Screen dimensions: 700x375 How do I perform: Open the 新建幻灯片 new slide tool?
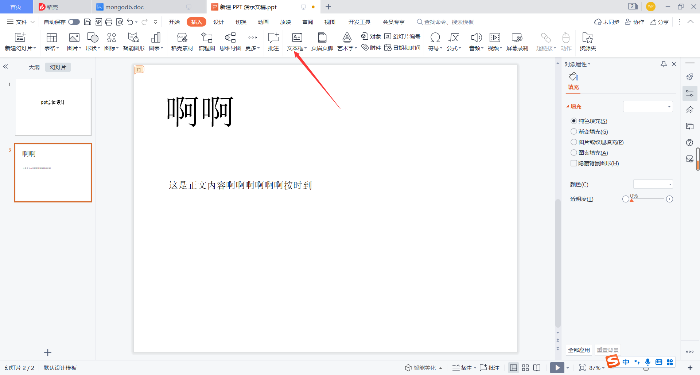tap(20, 42)
